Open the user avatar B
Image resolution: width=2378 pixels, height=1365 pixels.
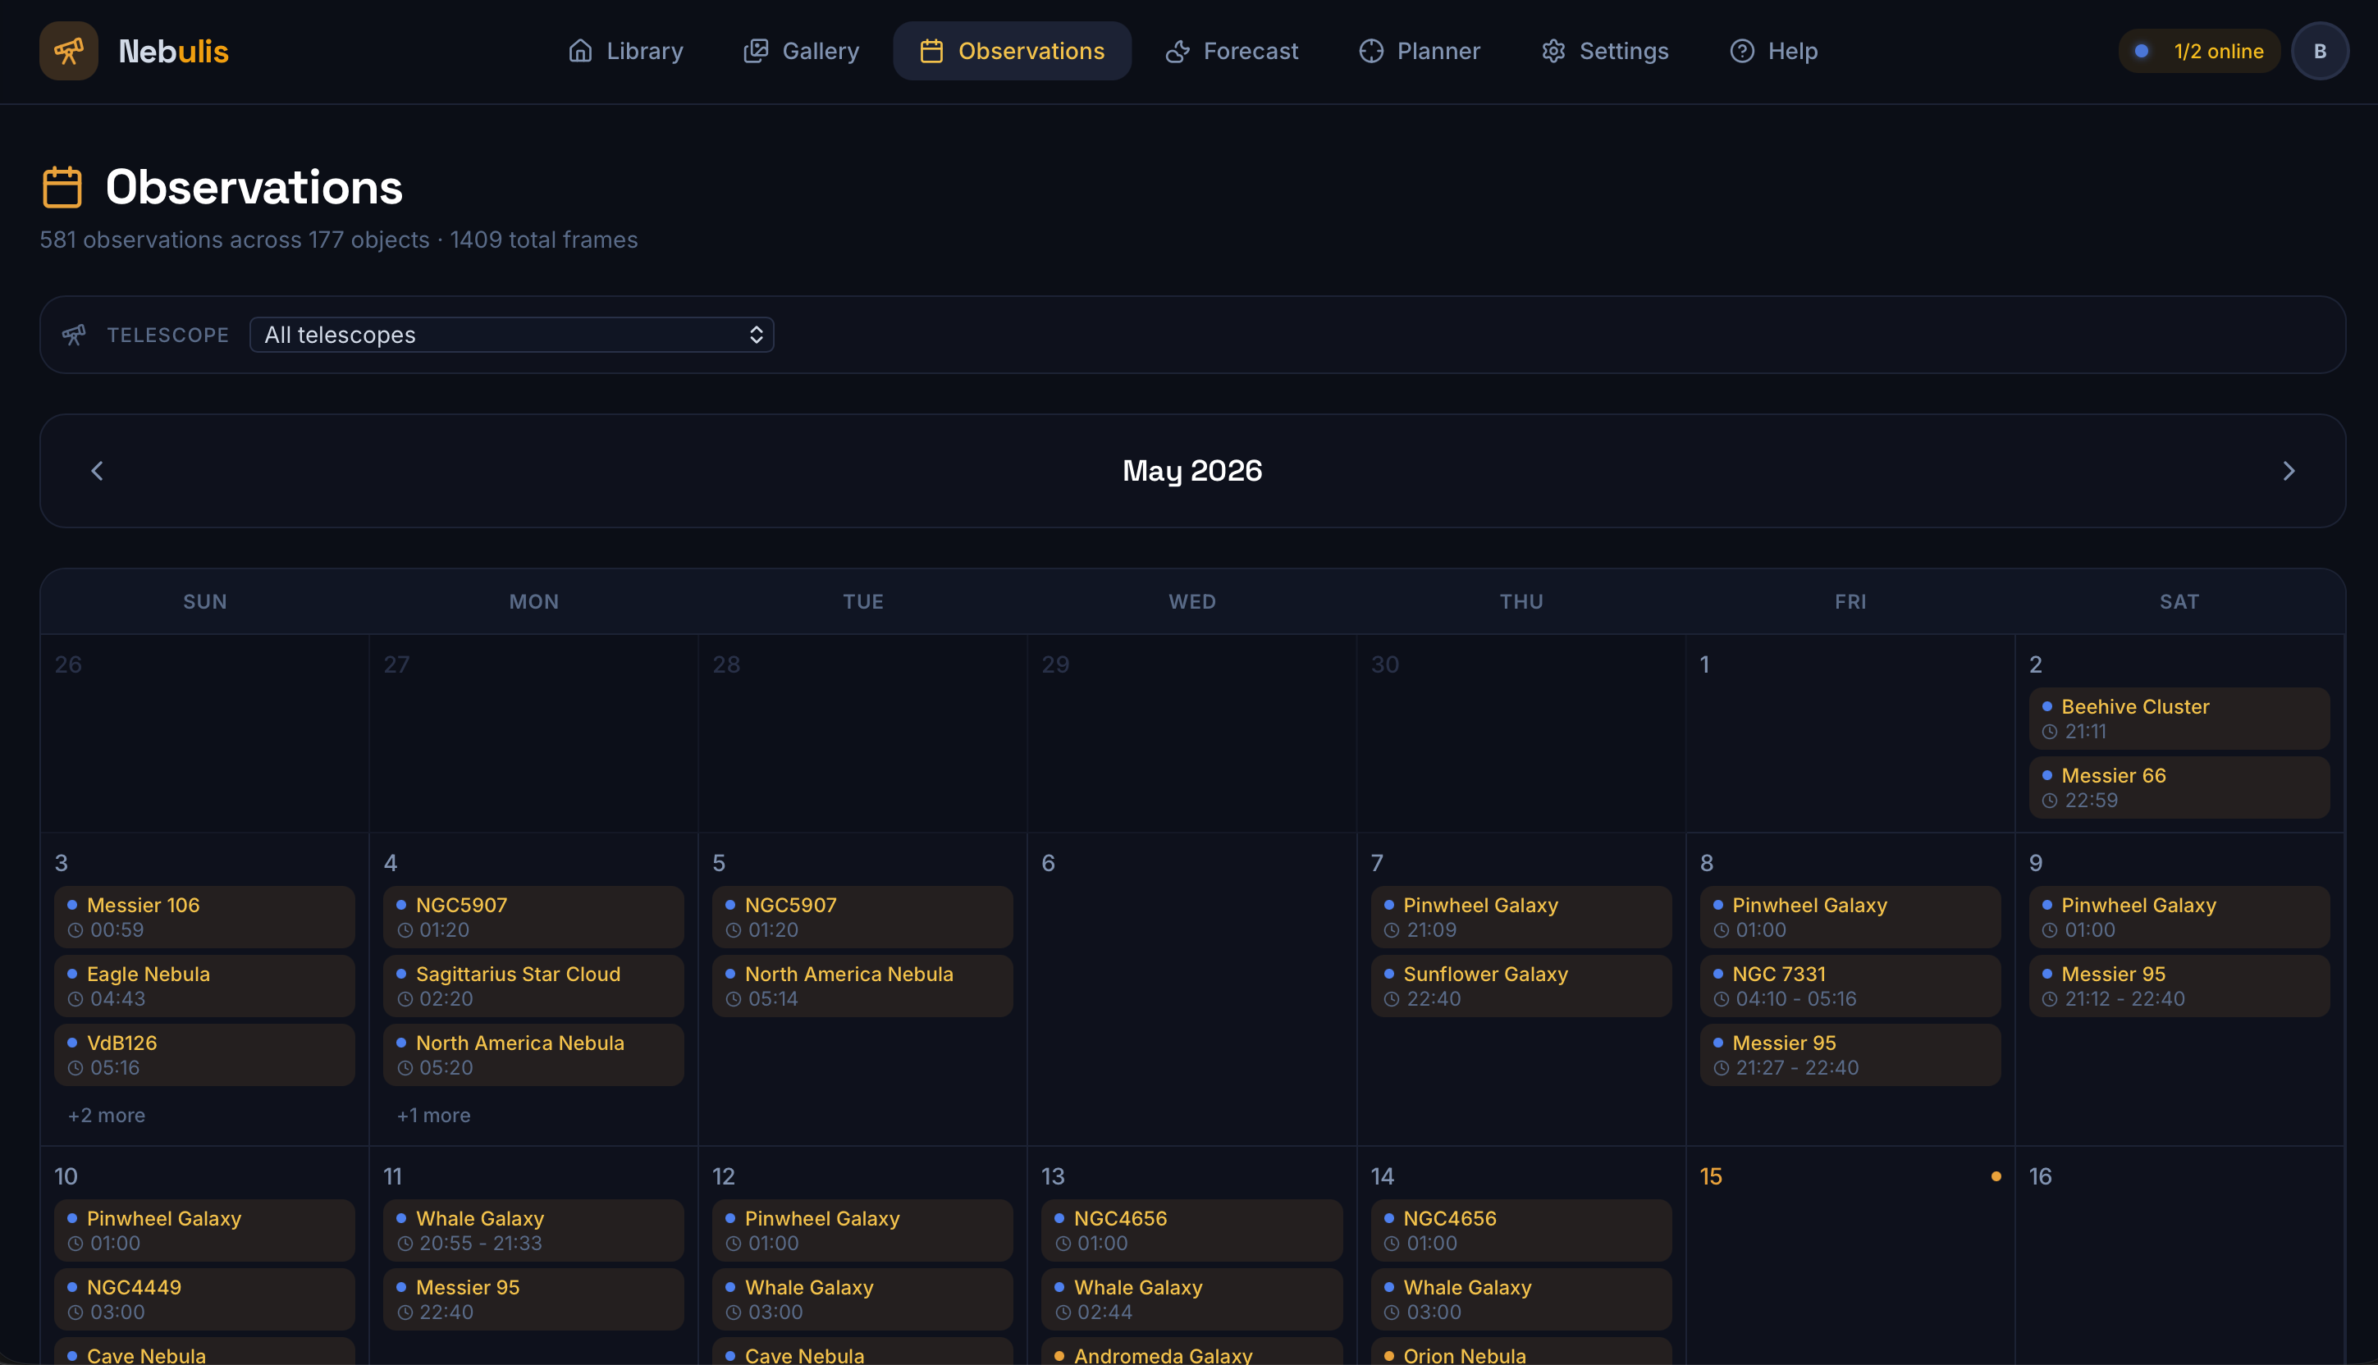(x=2320, y=51)
